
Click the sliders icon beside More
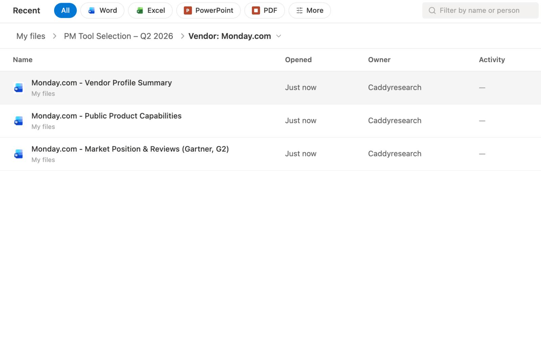point(300,11)
